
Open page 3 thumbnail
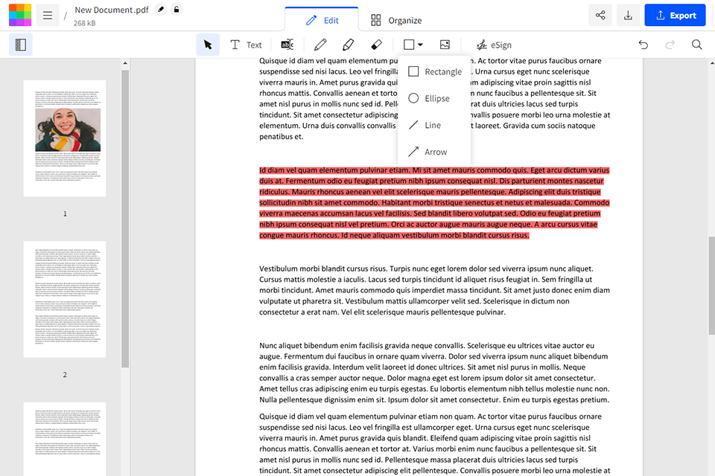[x=65, y=439]
